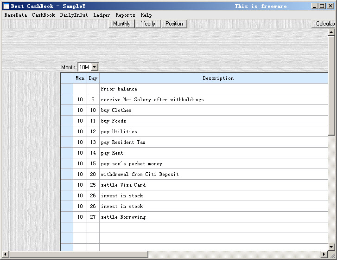Click the Monthly button
This screenshot has height=260, width=337.
tap(121, 24)
